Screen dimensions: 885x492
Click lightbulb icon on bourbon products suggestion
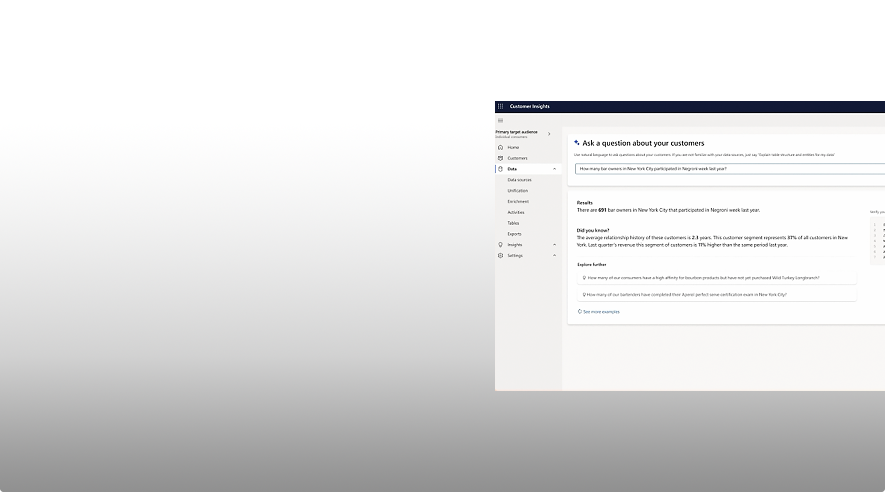584,278
